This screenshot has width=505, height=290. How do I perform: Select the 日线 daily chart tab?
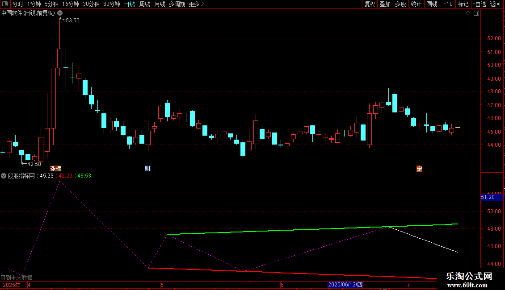coord(130,4)
